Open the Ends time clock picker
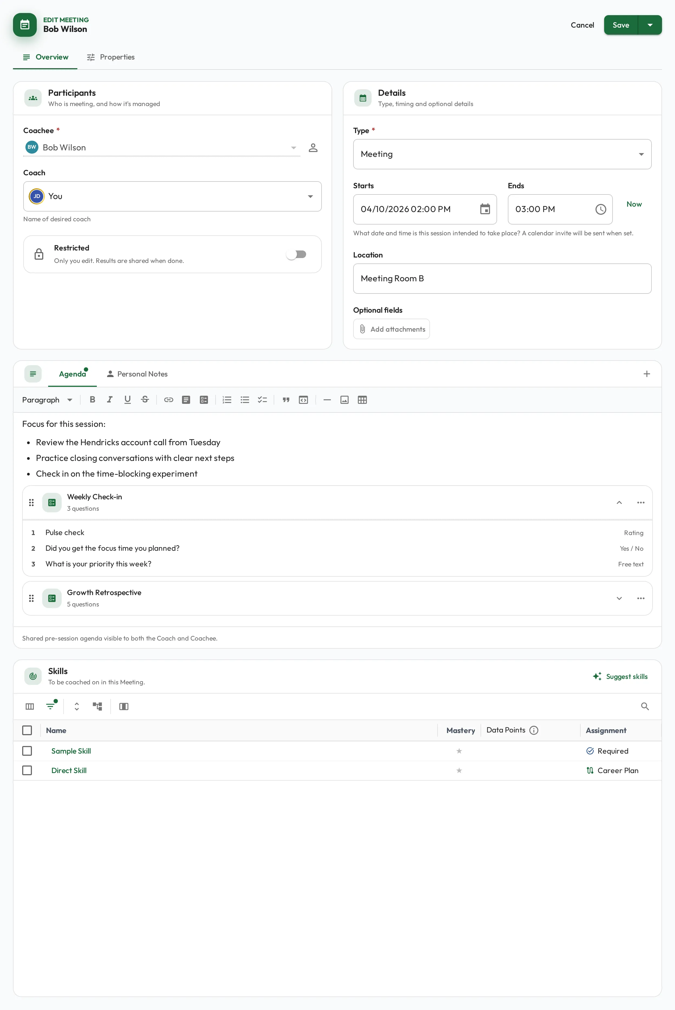The image size is (675, 1010). pos(601,209)
